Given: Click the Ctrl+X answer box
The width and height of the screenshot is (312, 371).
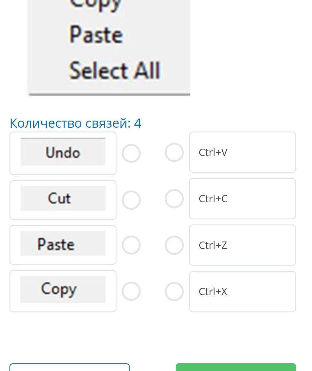Looking at the screenshot, I should (x=242, y=291).
